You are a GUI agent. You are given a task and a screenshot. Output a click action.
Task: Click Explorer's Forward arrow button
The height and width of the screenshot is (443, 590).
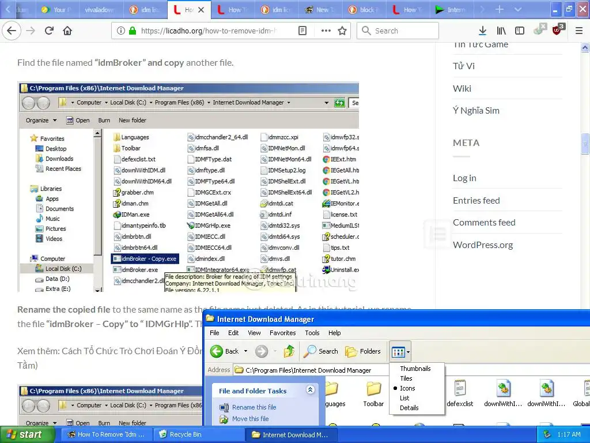(262, 351)
